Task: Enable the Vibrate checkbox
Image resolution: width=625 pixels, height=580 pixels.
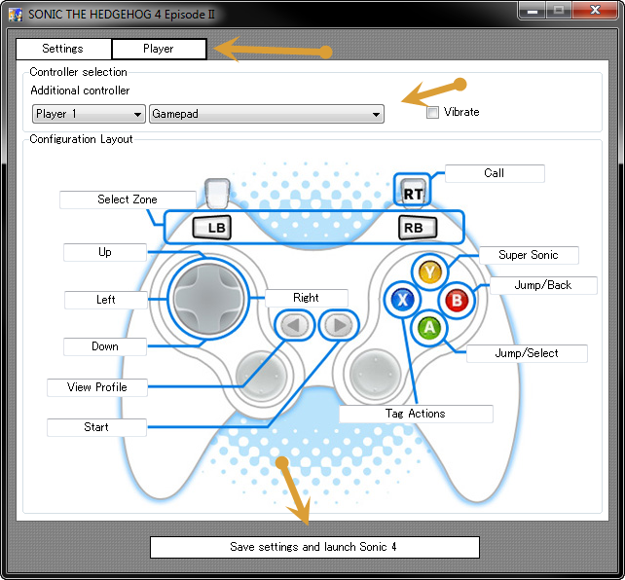Action: click(432, 112)
